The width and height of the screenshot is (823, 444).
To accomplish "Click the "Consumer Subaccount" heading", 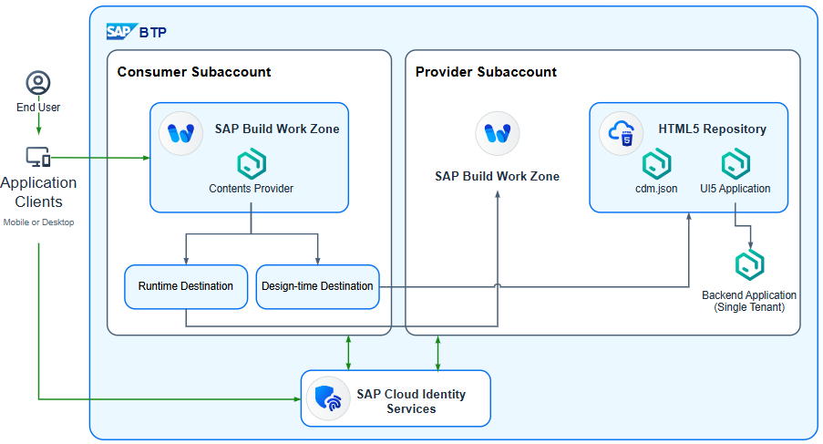I will pos(194,72).
